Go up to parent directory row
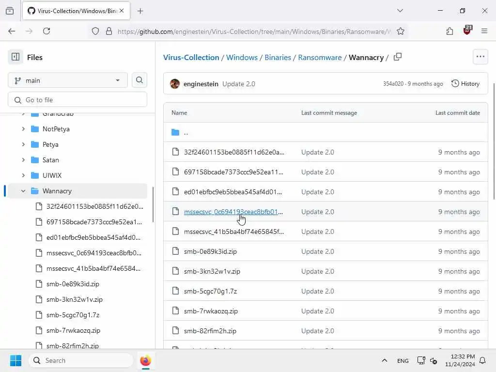 325,132
